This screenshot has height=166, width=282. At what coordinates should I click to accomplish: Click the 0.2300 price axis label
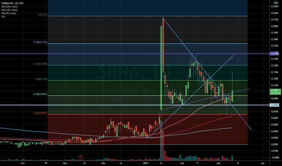[274, 6]
